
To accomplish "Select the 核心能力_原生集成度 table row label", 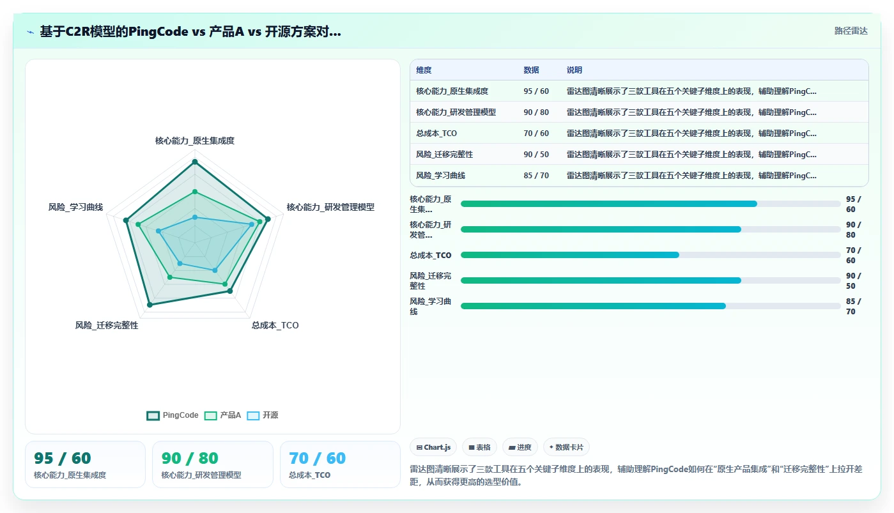I will tap(452, 91).
